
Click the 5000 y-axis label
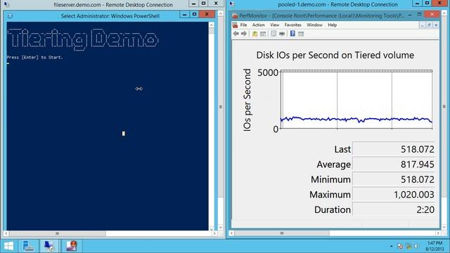click(x=268, y=73)
